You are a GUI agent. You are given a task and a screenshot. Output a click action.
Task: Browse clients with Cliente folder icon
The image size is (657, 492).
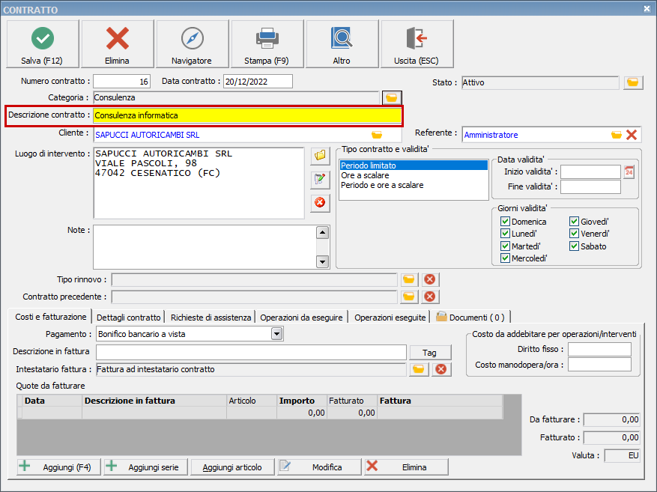click(x=377, y=135)
